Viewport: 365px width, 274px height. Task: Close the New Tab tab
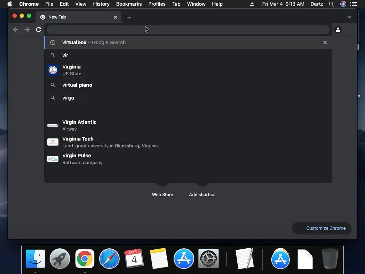[115, 17]
